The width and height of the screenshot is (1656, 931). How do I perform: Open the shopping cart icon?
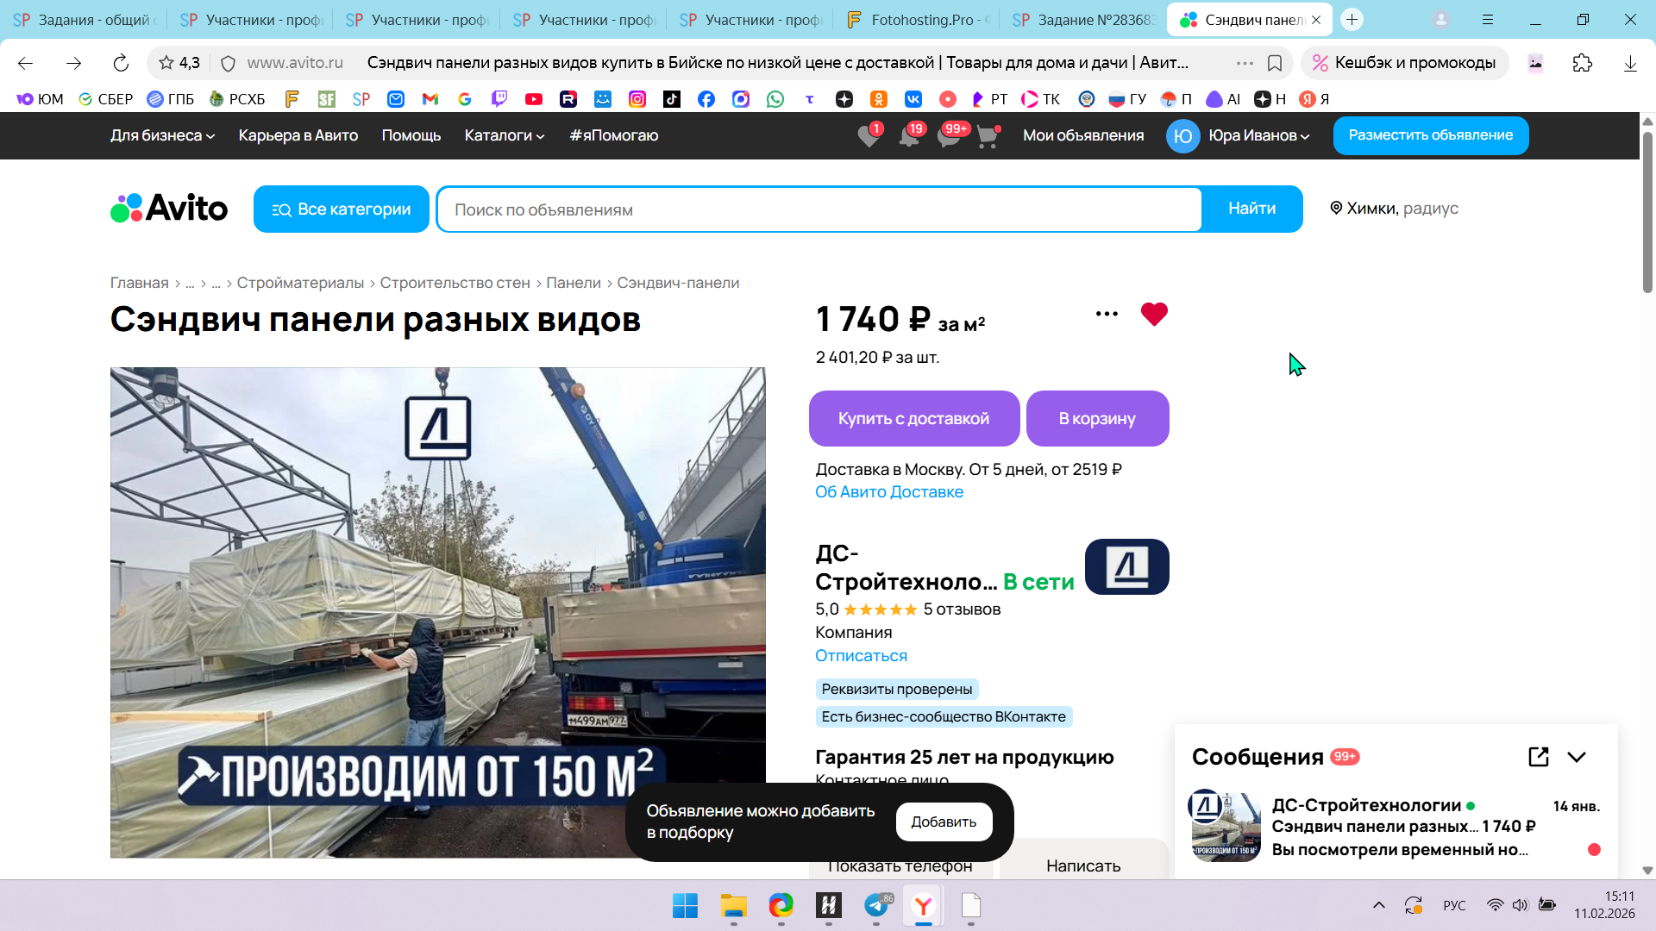pos(987,136)
